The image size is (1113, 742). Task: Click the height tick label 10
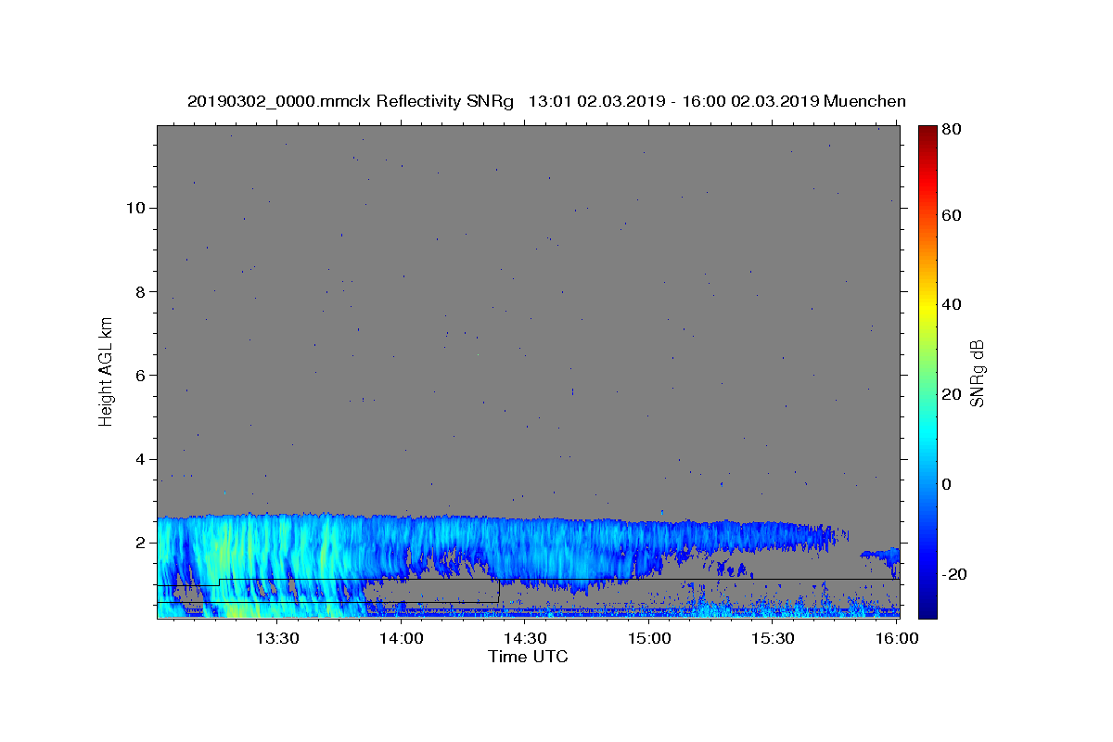coord(135,208)
